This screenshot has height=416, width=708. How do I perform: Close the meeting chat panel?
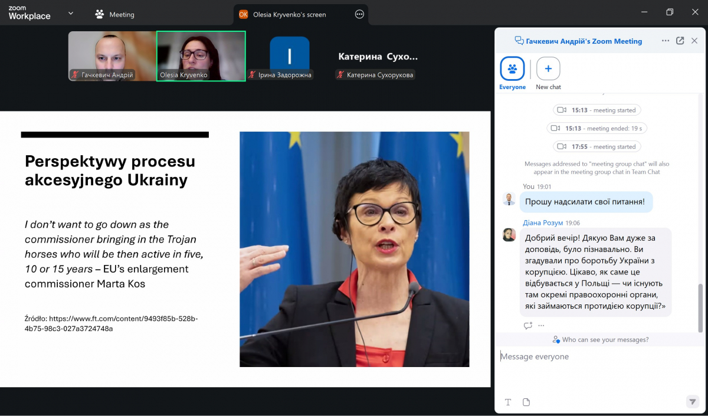pos(694,41)
